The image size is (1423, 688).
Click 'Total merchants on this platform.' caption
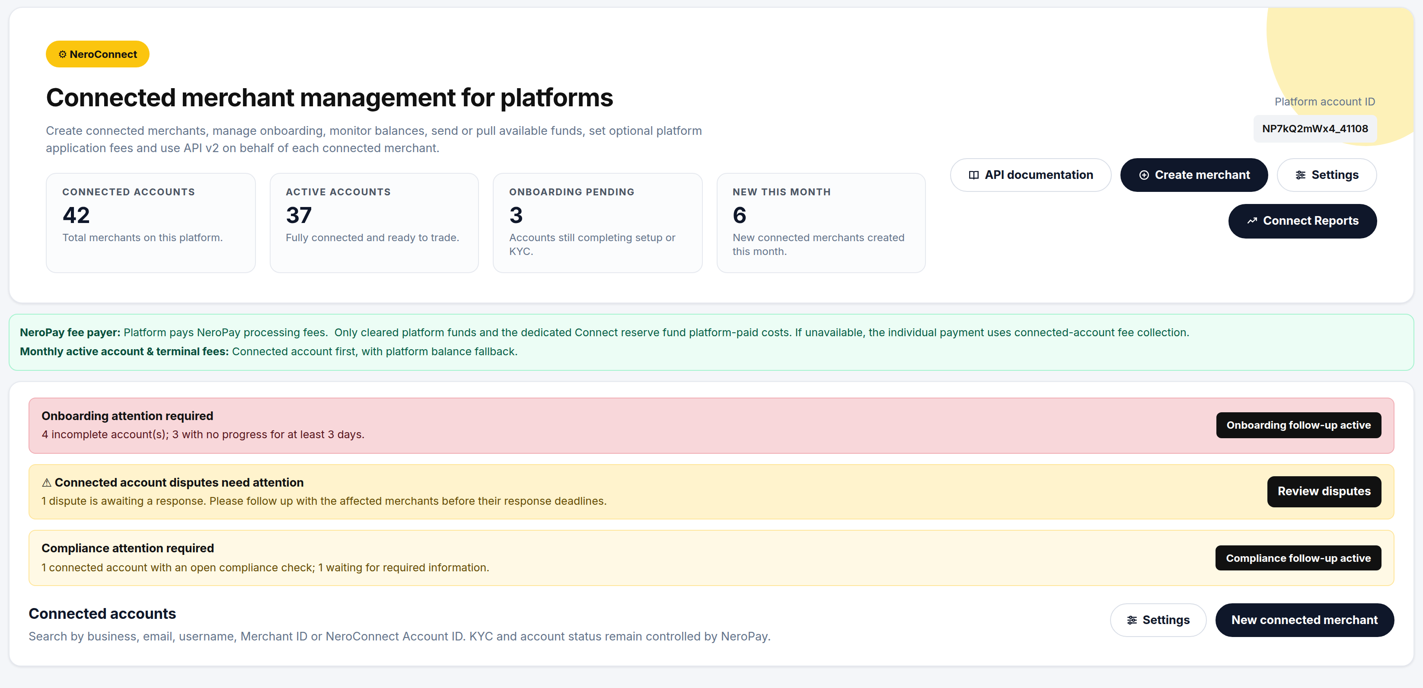(143, 237)
